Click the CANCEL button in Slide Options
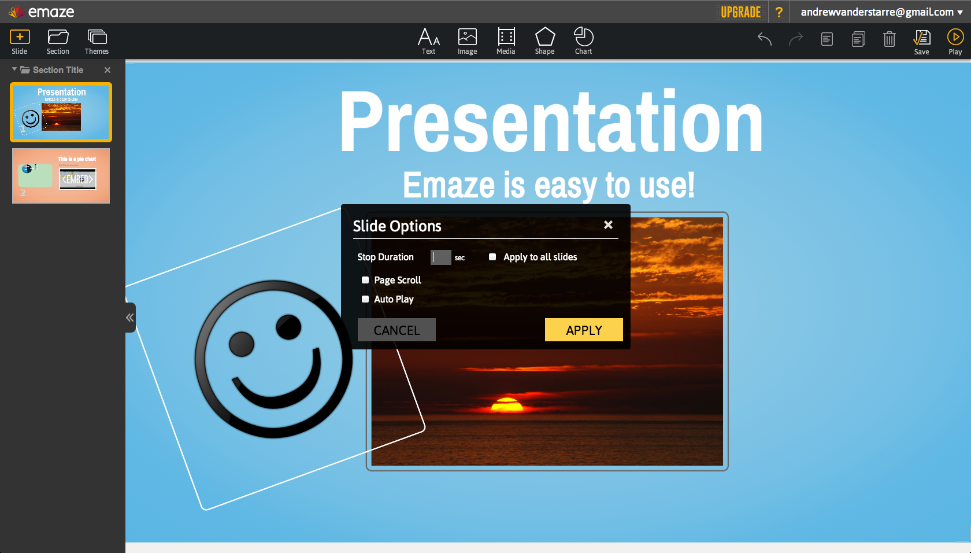This screenshot has width=971, height=553. click(396, 330)
